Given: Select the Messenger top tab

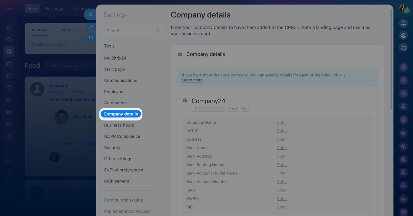Looking at the screenshot, I should 55,9.
